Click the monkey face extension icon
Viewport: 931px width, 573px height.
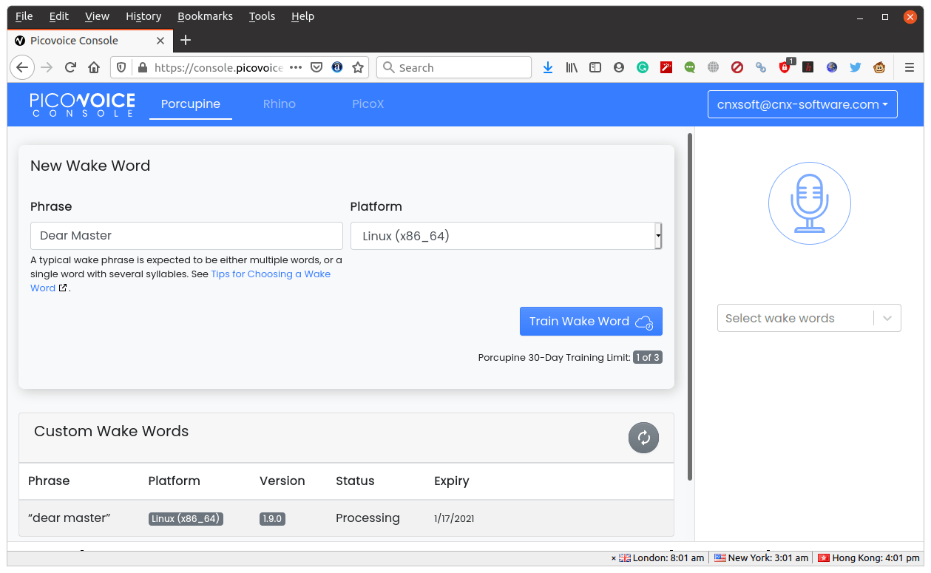click(x=879, y=67)
